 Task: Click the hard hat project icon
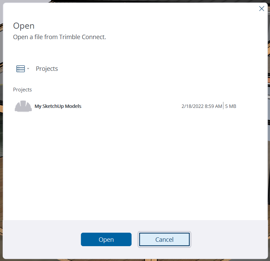click(x=23, y=106)
